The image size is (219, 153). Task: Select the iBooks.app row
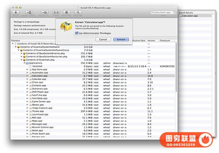tap(93, 105)
